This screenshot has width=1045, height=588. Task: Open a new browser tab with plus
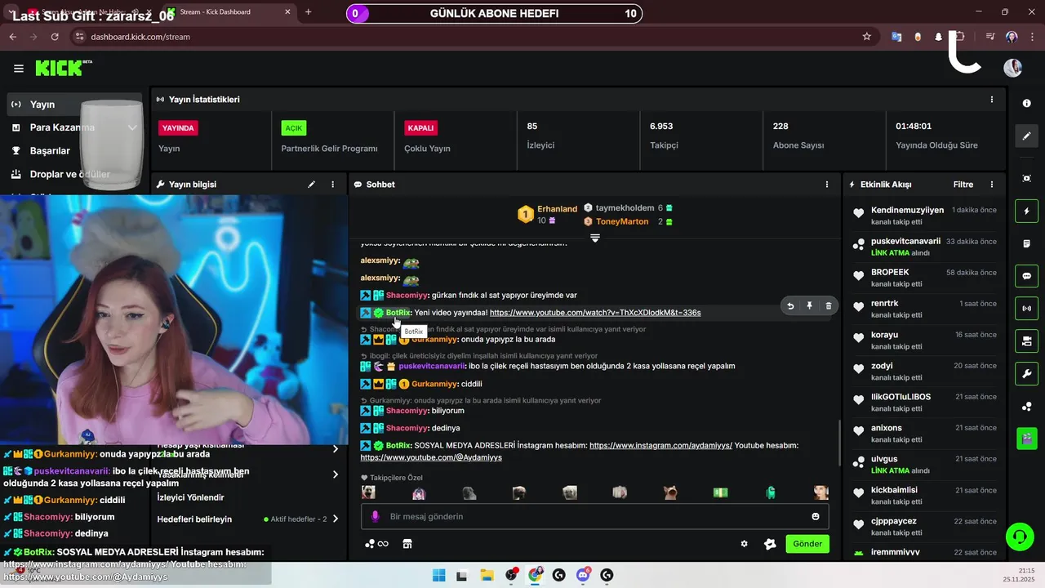click(308, 12)
